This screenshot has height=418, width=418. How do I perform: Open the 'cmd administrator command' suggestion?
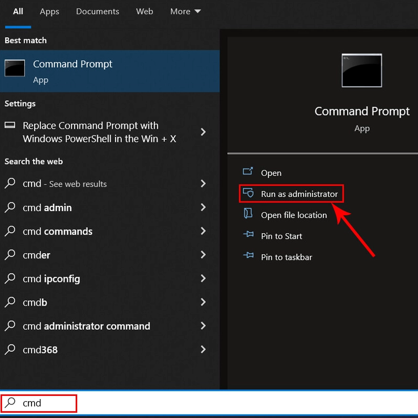coord(110,326)
